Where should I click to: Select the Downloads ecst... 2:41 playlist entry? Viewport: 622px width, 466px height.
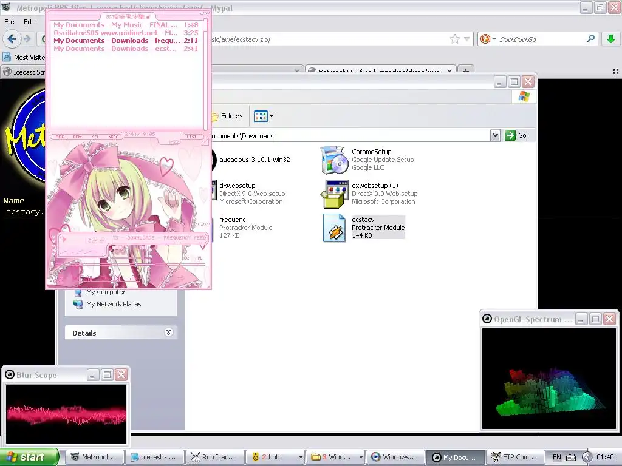tap(126, 49)
